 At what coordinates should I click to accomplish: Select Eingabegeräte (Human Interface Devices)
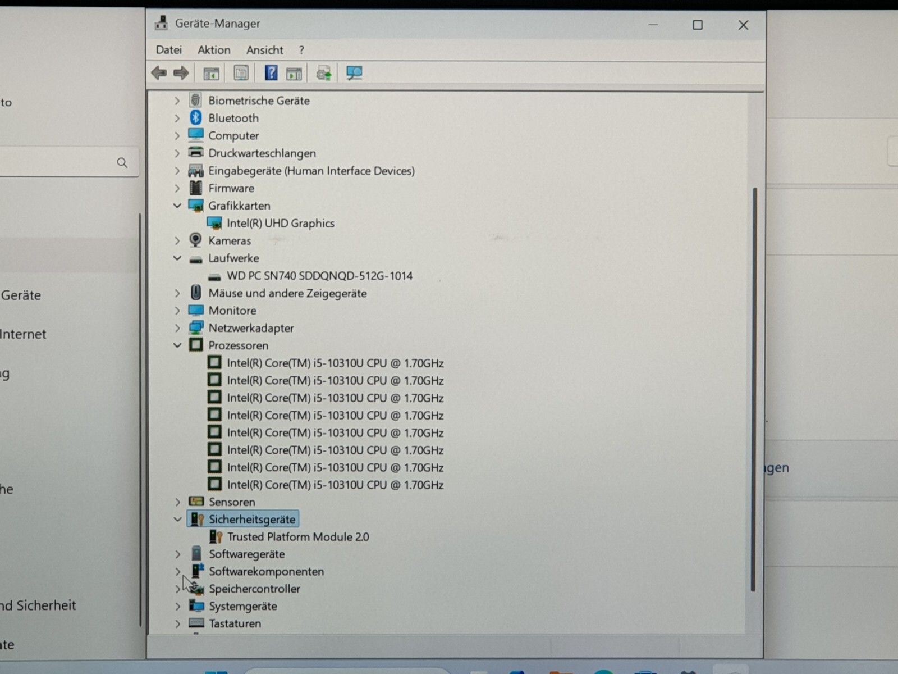point(311,170)
